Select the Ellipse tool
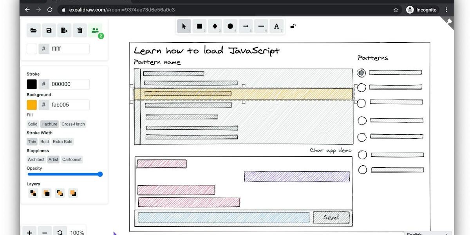This screenshot has height=235, width=470. pyautogui.click(x=230, y=27)
